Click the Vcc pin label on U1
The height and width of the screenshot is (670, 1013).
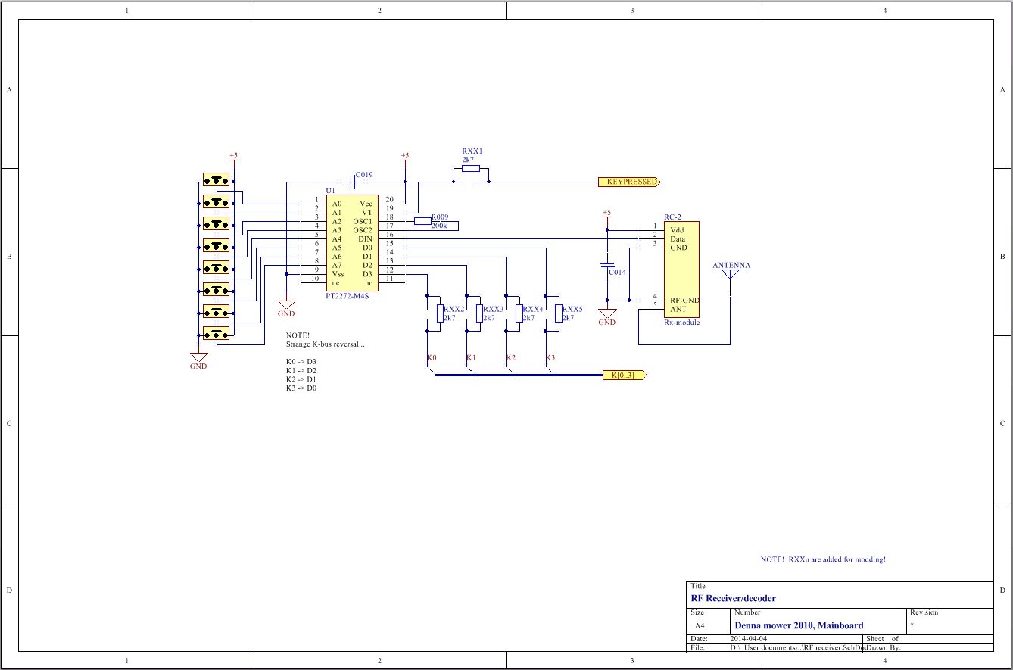pyautogui.click(x=366, y=204)
